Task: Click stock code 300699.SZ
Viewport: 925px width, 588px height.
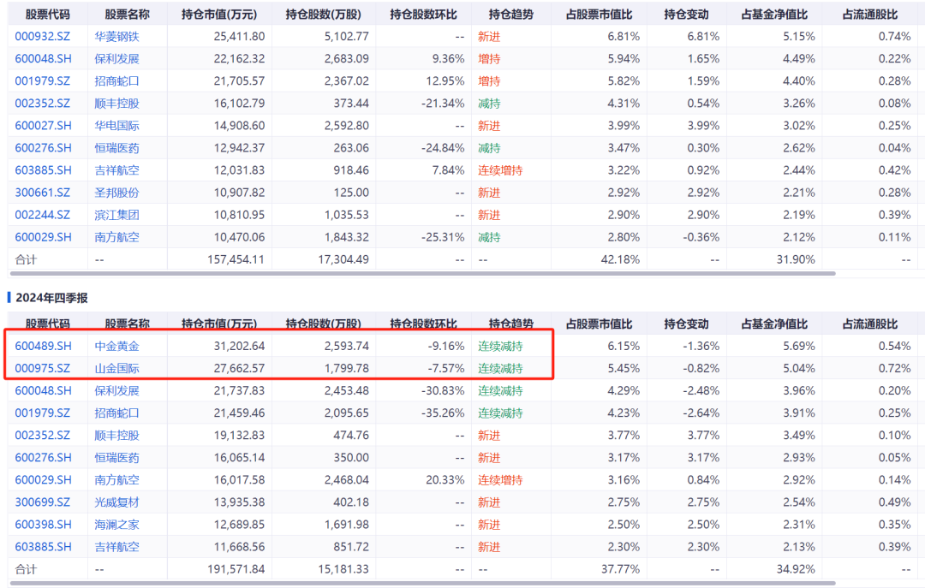Action: [x=43, y=502]
